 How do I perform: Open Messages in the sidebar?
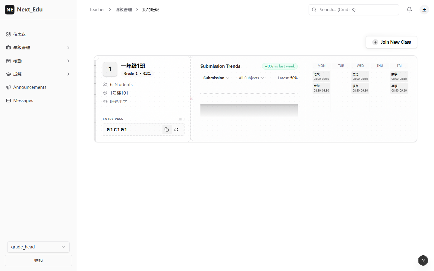click(x=38, y=101)
